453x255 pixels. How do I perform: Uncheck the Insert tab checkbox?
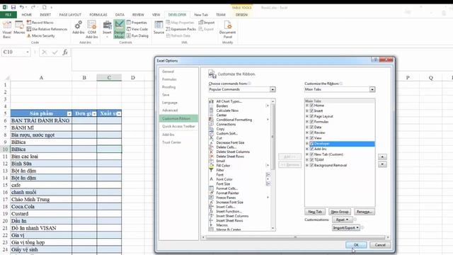click(x=311, y=110)
